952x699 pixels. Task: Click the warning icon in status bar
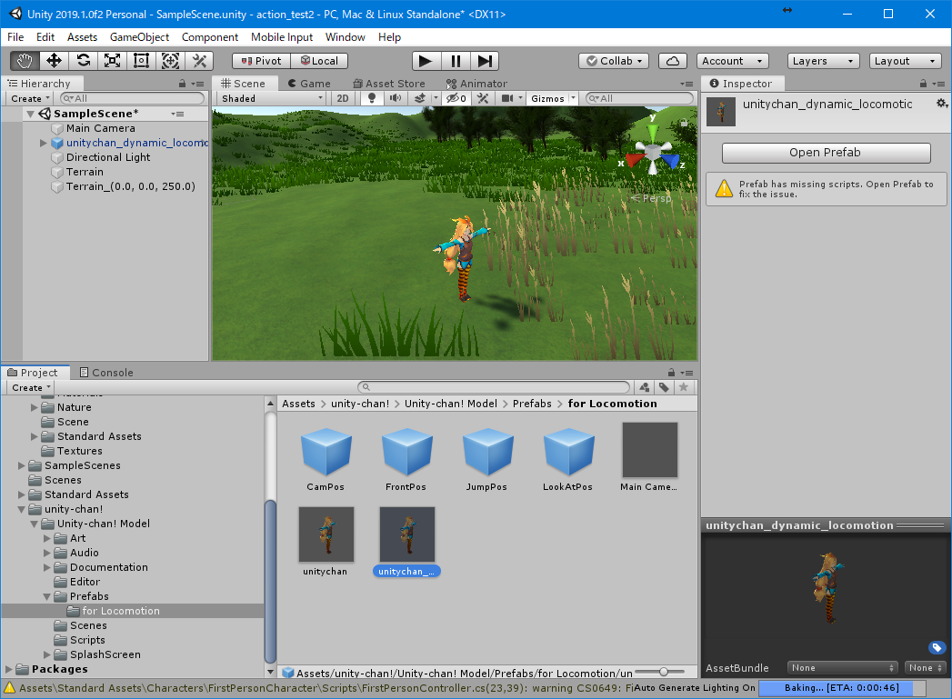pyautogui.click(x=9, y=688)
